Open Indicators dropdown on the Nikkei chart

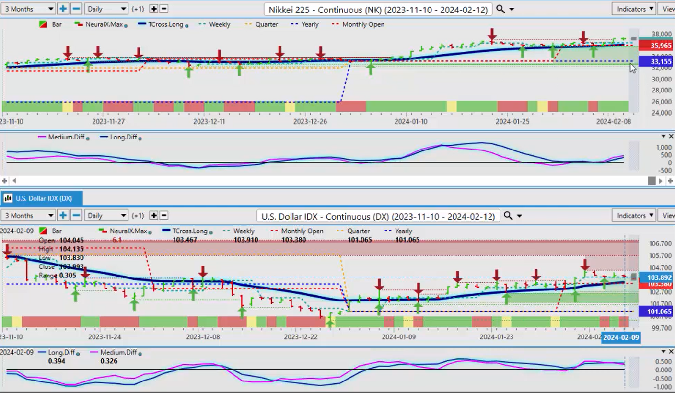tap(634, 9)
